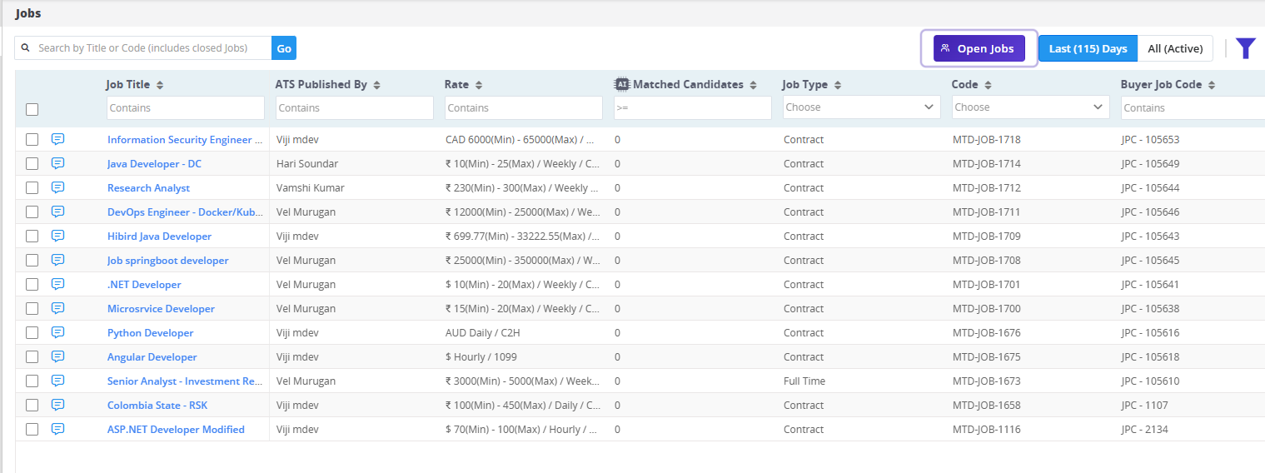The image size is (1265, 473).
Task: Click the Open Jobs button
Action: pos(979,48)
